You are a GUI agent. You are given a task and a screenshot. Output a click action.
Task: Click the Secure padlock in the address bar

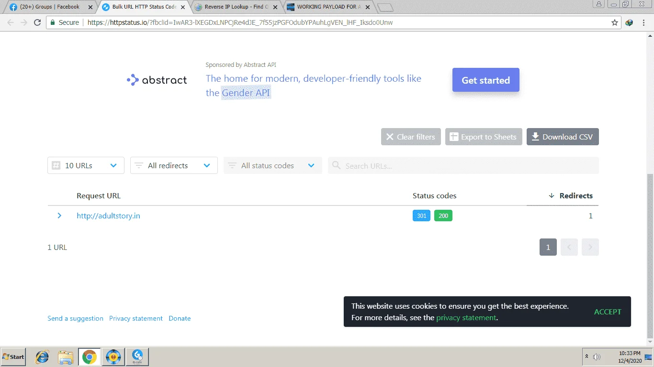[53, 22]
